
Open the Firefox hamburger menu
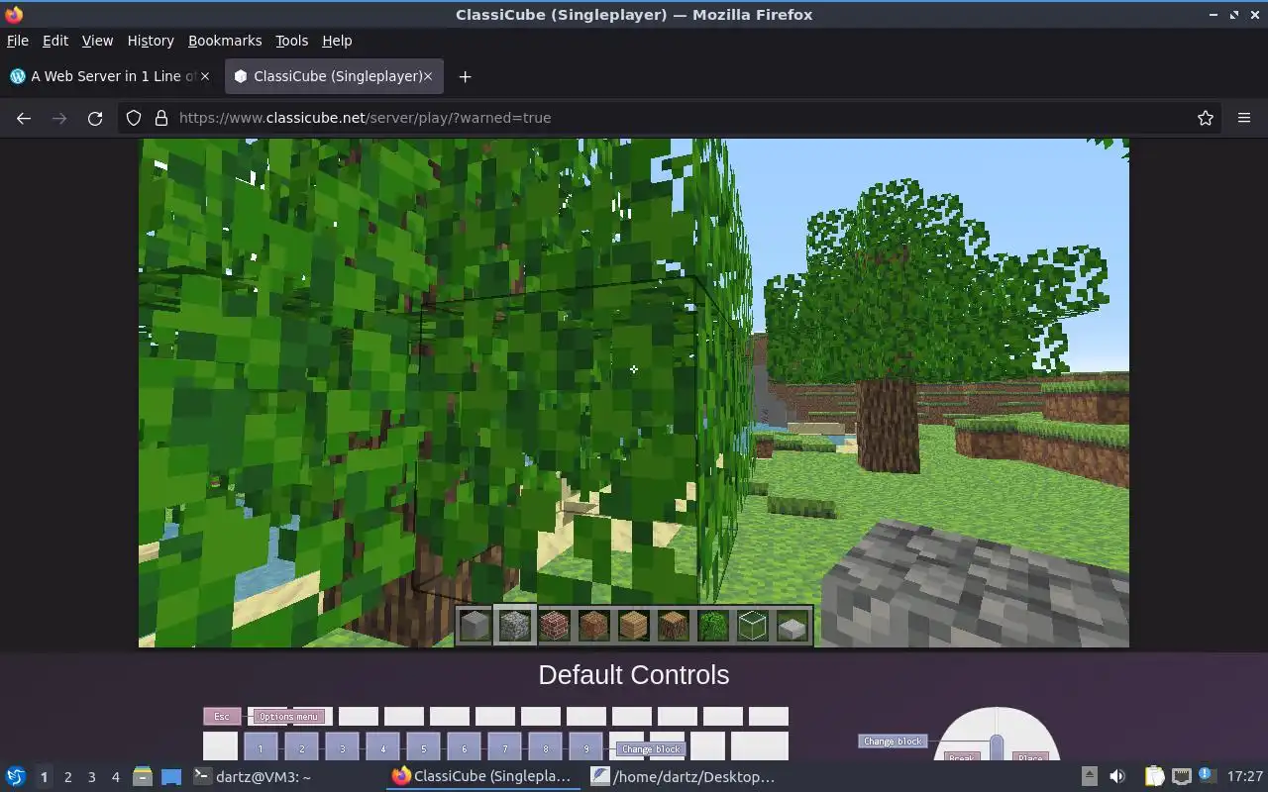(x=1244, y=118)
